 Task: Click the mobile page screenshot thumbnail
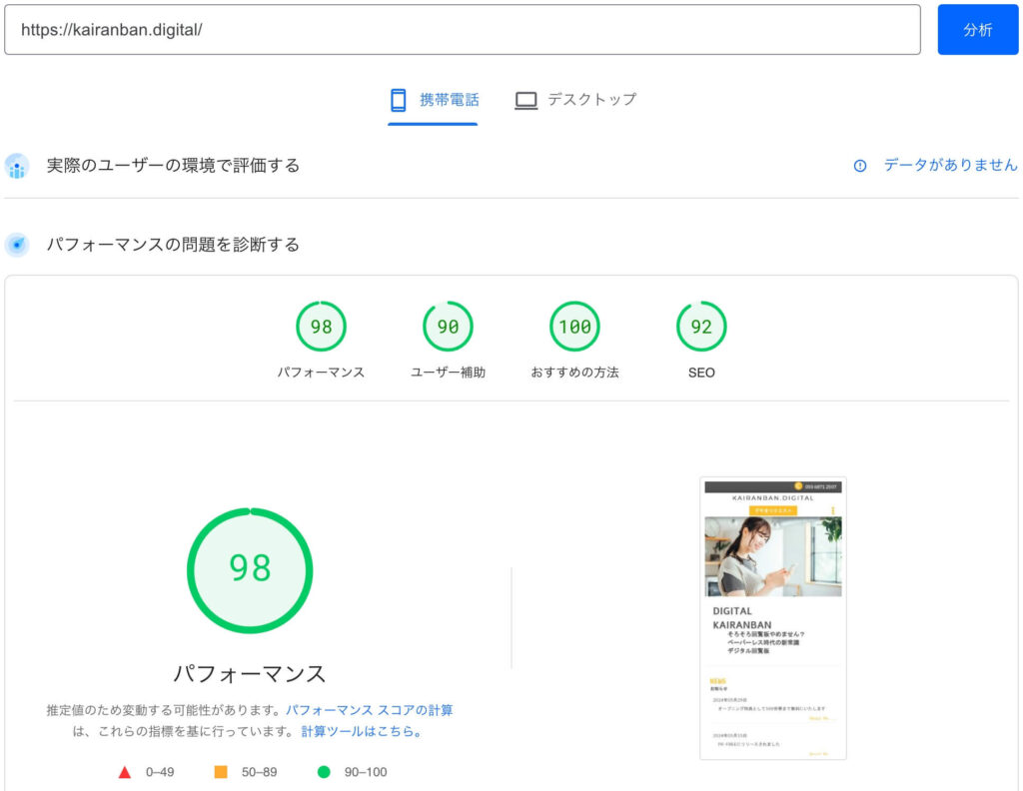click(x=772, y=618)
